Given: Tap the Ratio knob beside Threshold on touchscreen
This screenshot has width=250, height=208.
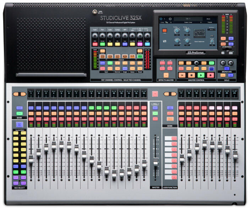Looking at the screenshot, I should pyautogui.click(x=187, y=31).
